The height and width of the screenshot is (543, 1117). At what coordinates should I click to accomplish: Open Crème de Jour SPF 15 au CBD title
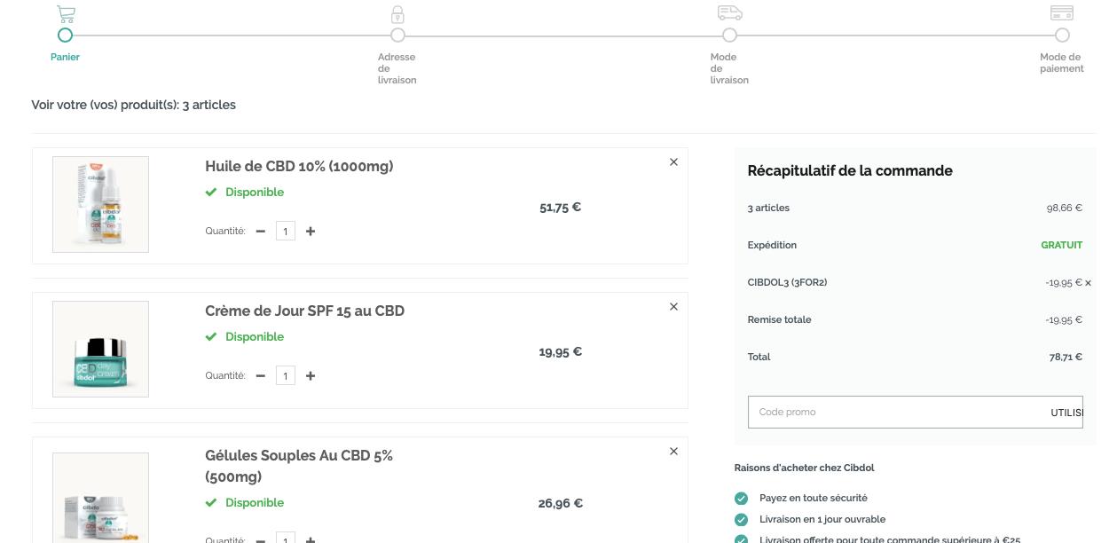304,311
